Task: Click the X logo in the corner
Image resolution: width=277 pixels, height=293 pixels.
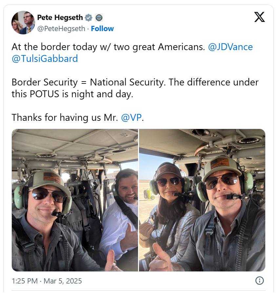Action: [x=259, y=17]
